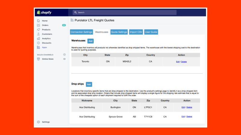
Task: Add a new drop ship location
Action: [89, 84]
